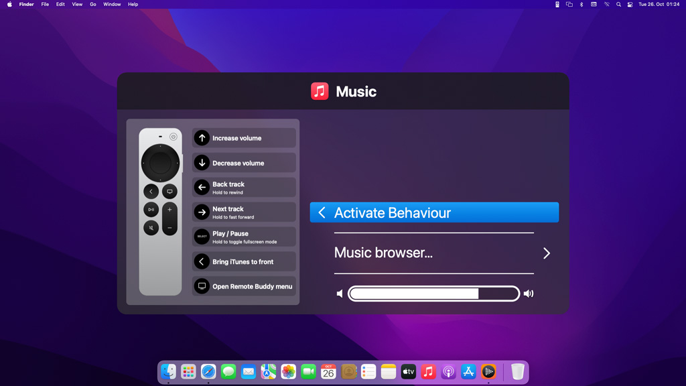This screenshot has width=686, height=386.
Task: Click Bring iTunes to front label
Action: tap(243, 262)
